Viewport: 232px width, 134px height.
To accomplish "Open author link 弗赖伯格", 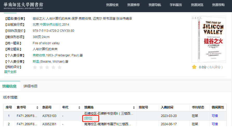I will 39,55.
